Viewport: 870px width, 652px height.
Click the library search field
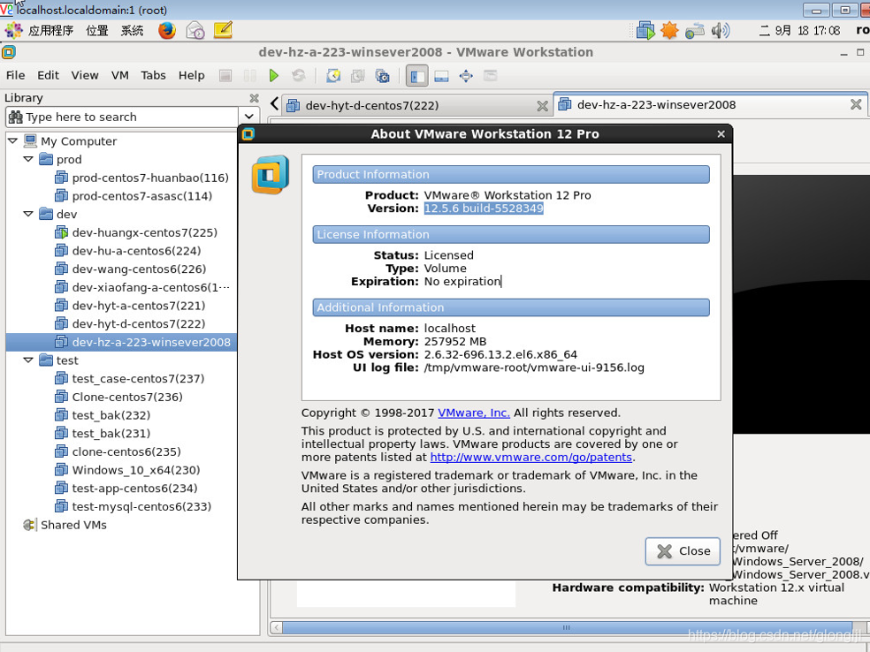[122, 117]
